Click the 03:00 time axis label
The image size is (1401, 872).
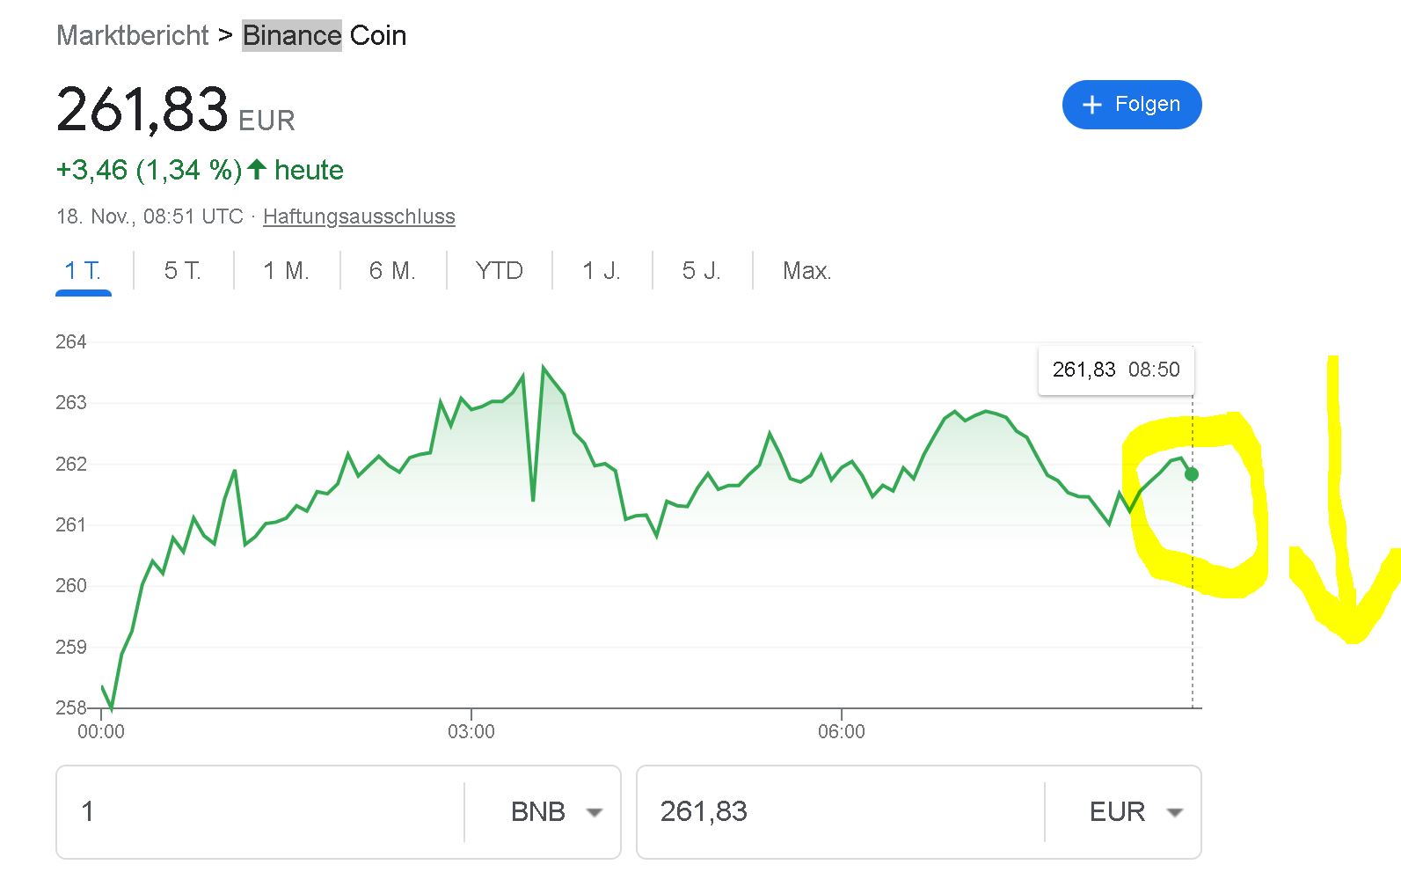pyautogui.click(x=471, y=732)
